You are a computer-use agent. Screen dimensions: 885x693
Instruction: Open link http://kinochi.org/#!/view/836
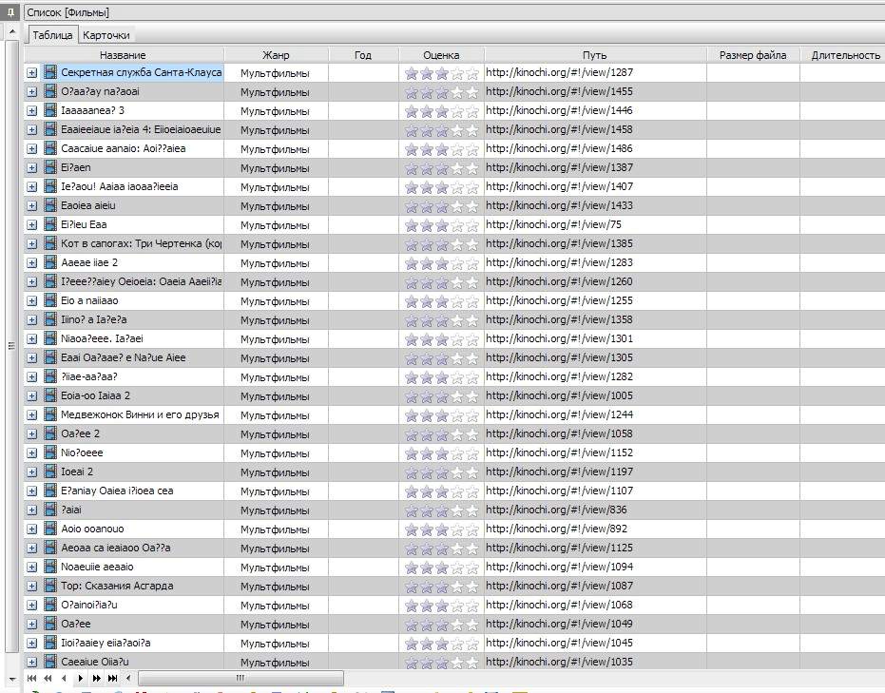click(556, 510)
